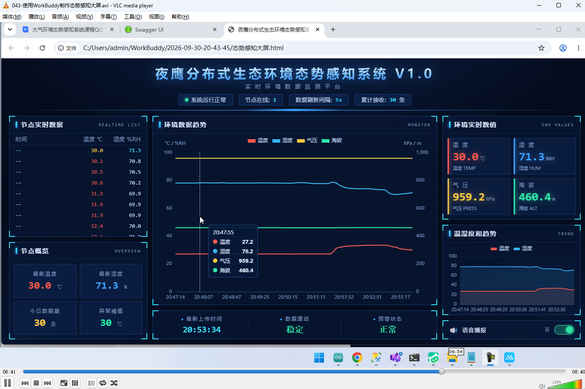585x389 pixels.
Task: Toggle random shuffle playback
Action: coord(114,383)
